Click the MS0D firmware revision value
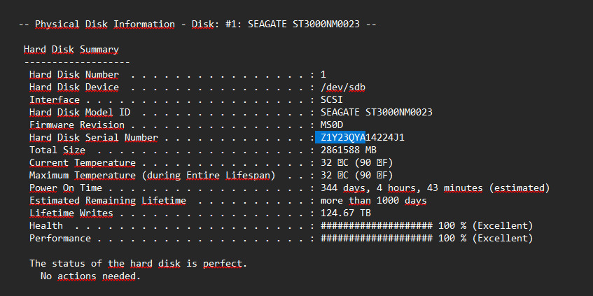593x296 pixels. (x=332, y=125)
